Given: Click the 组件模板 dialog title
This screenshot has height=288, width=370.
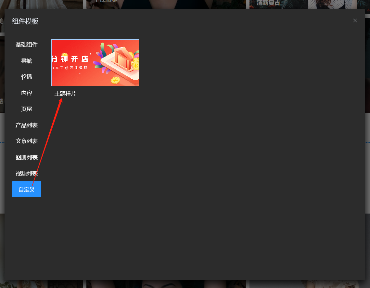Looking at the screenshot, I should click(25, 21).
